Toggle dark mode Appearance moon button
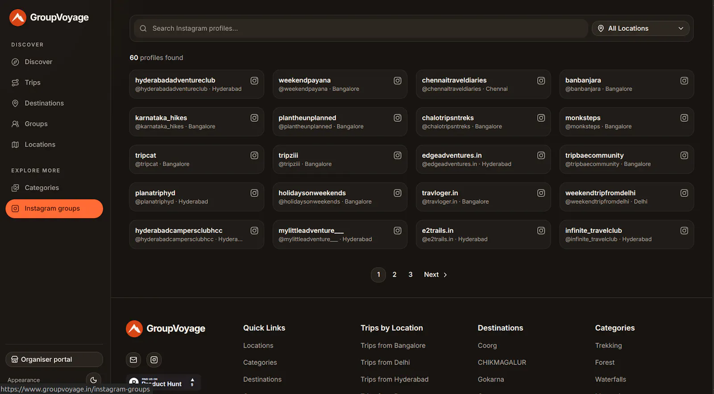The width and height of the screenshot is (714, 394). click(93, 380)
